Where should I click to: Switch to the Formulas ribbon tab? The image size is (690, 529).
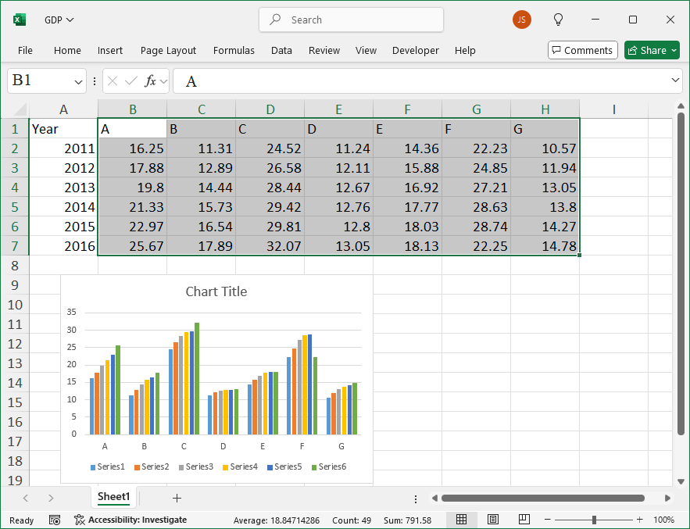[x=234, y=50]
